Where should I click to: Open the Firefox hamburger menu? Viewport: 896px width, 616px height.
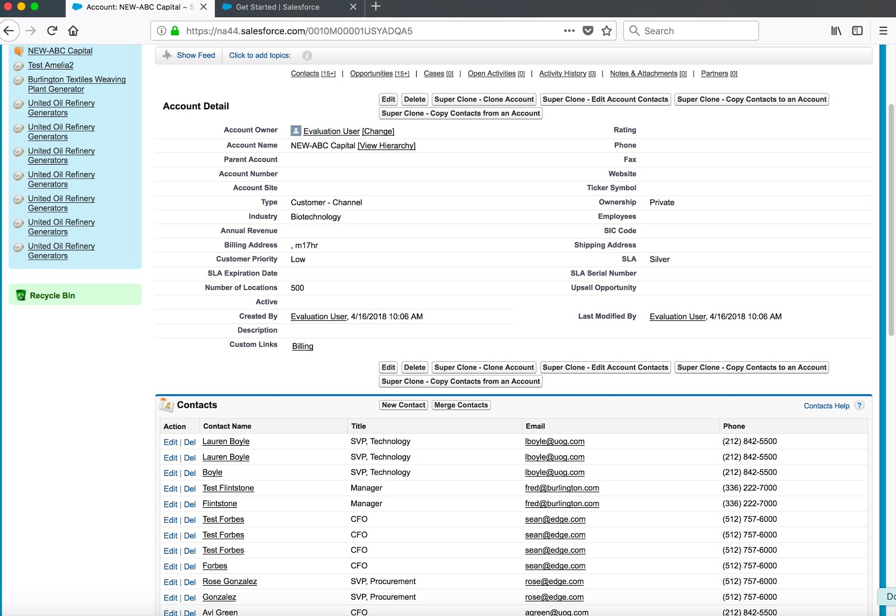(883, 31)
